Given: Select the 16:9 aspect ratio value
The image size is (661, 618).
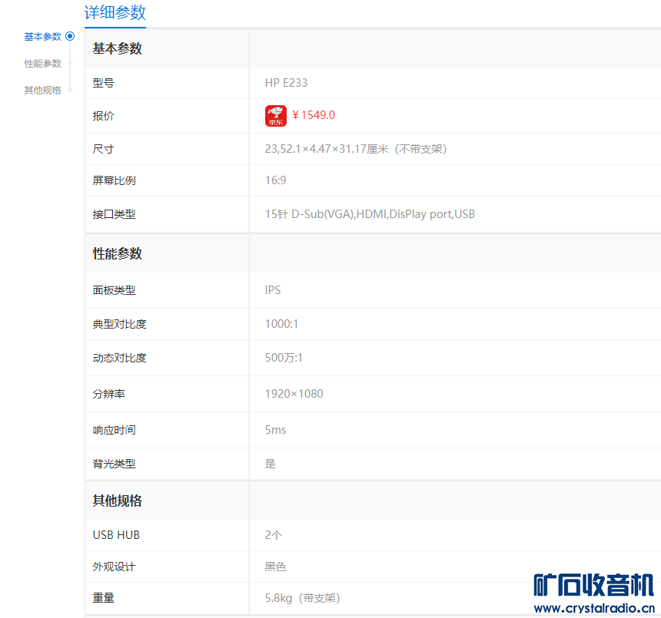Looking at the screenshot, I should click(x=276, y=180).
